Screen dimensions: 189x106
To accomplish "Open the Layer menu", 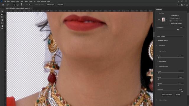I will coord(17,1).
